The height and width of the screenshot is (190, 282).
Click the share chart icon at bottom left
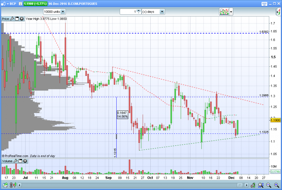point(5,185)
